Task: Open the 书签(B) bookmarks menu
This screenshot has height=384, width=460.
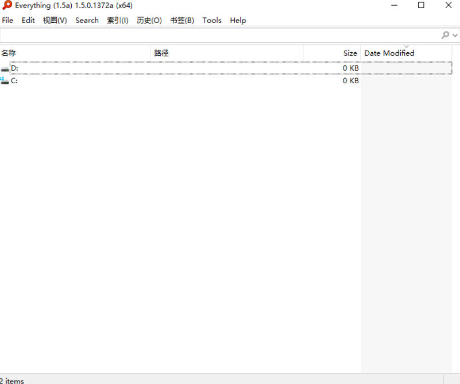Action: 182,20
